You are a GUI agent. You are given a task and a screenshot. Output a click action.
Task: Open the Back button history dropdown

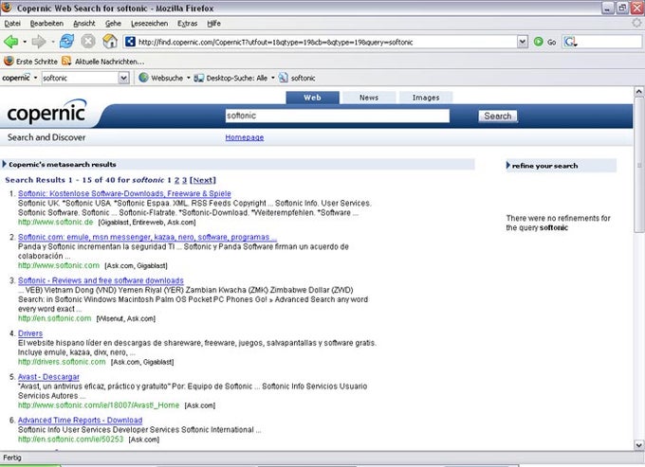pos(25,42)
